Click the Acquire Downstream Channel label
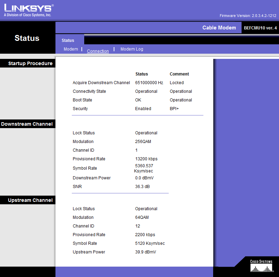Image resolution: width=279 pixels, height=277 pixels. [x=101, y=83]
